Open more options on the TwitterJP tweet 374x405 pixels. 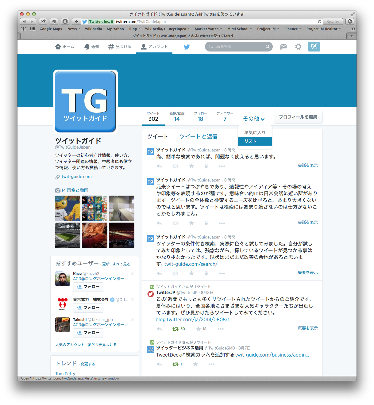click(x=221, y=329)
